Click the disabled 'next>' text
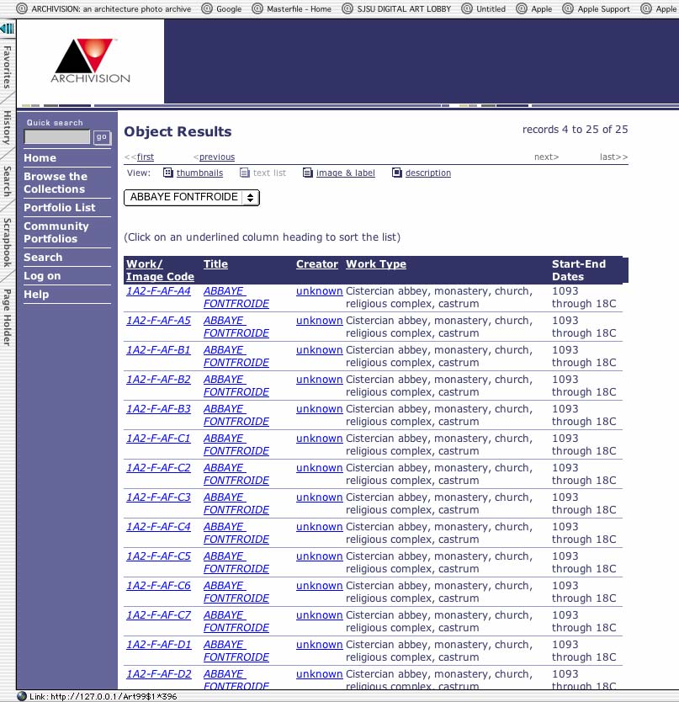 [x=547, y=157]
